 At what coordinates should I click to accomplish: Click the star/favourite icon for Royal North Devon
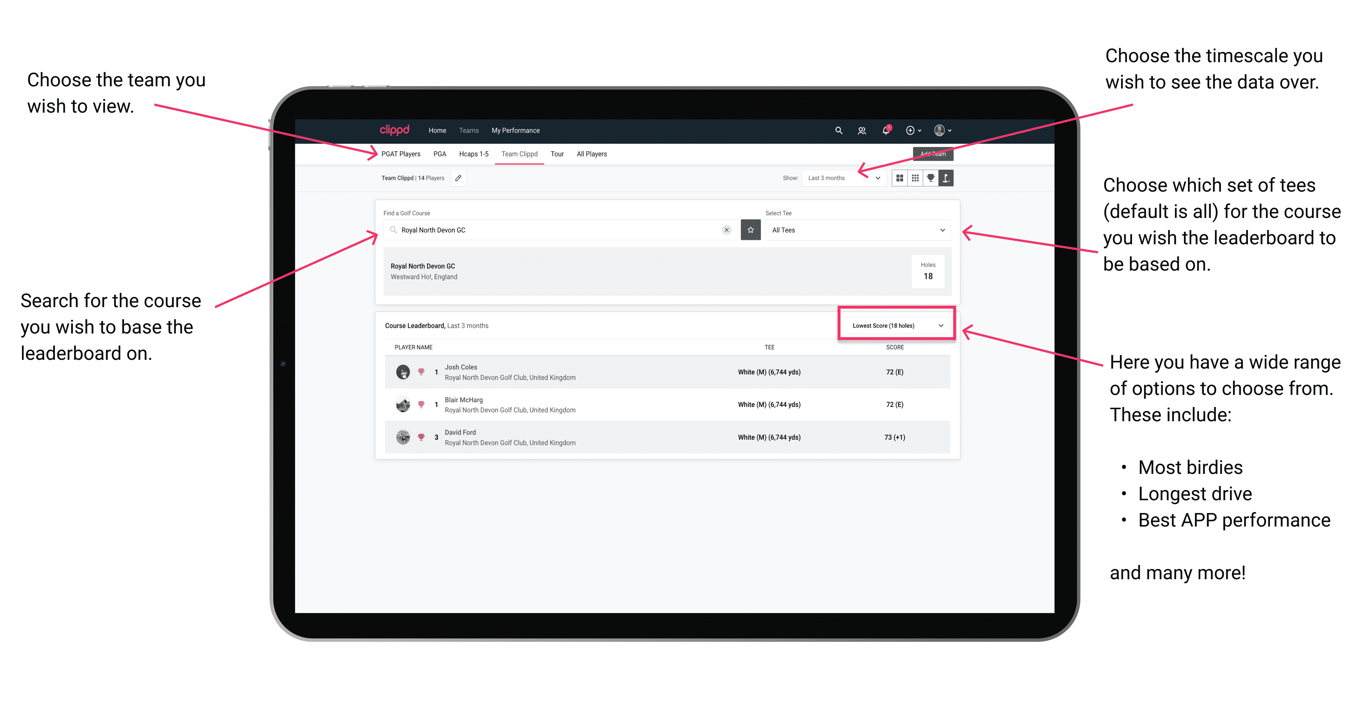[751, 229]
